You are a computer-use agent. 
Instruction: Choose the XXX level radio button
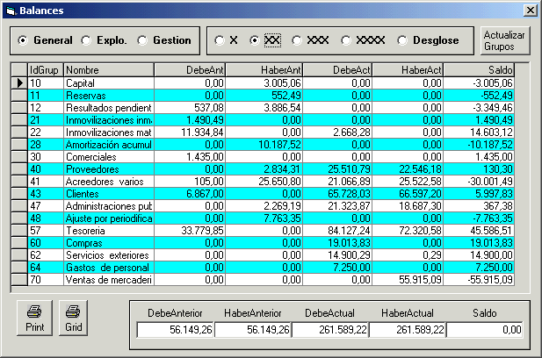click(x=298, y=40)
